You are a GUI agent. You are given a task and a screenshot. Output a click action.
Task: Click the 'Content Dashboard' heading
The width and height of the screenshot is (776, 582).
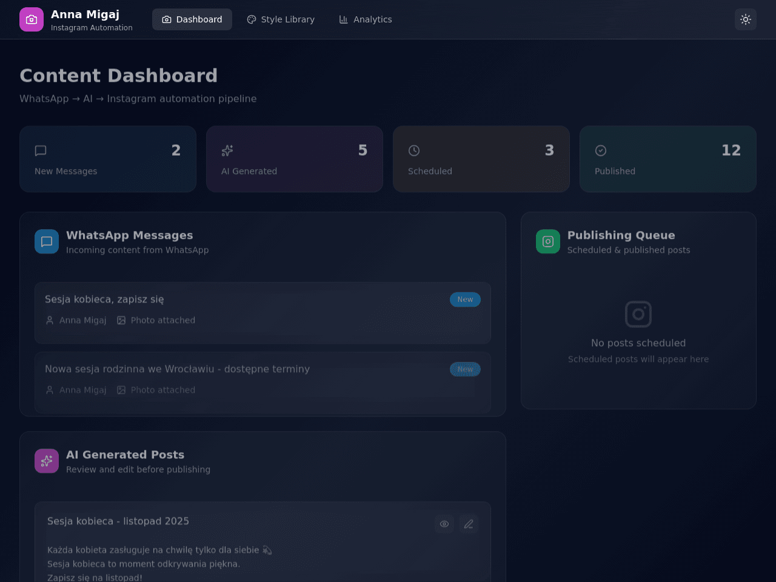pos(118,75)
